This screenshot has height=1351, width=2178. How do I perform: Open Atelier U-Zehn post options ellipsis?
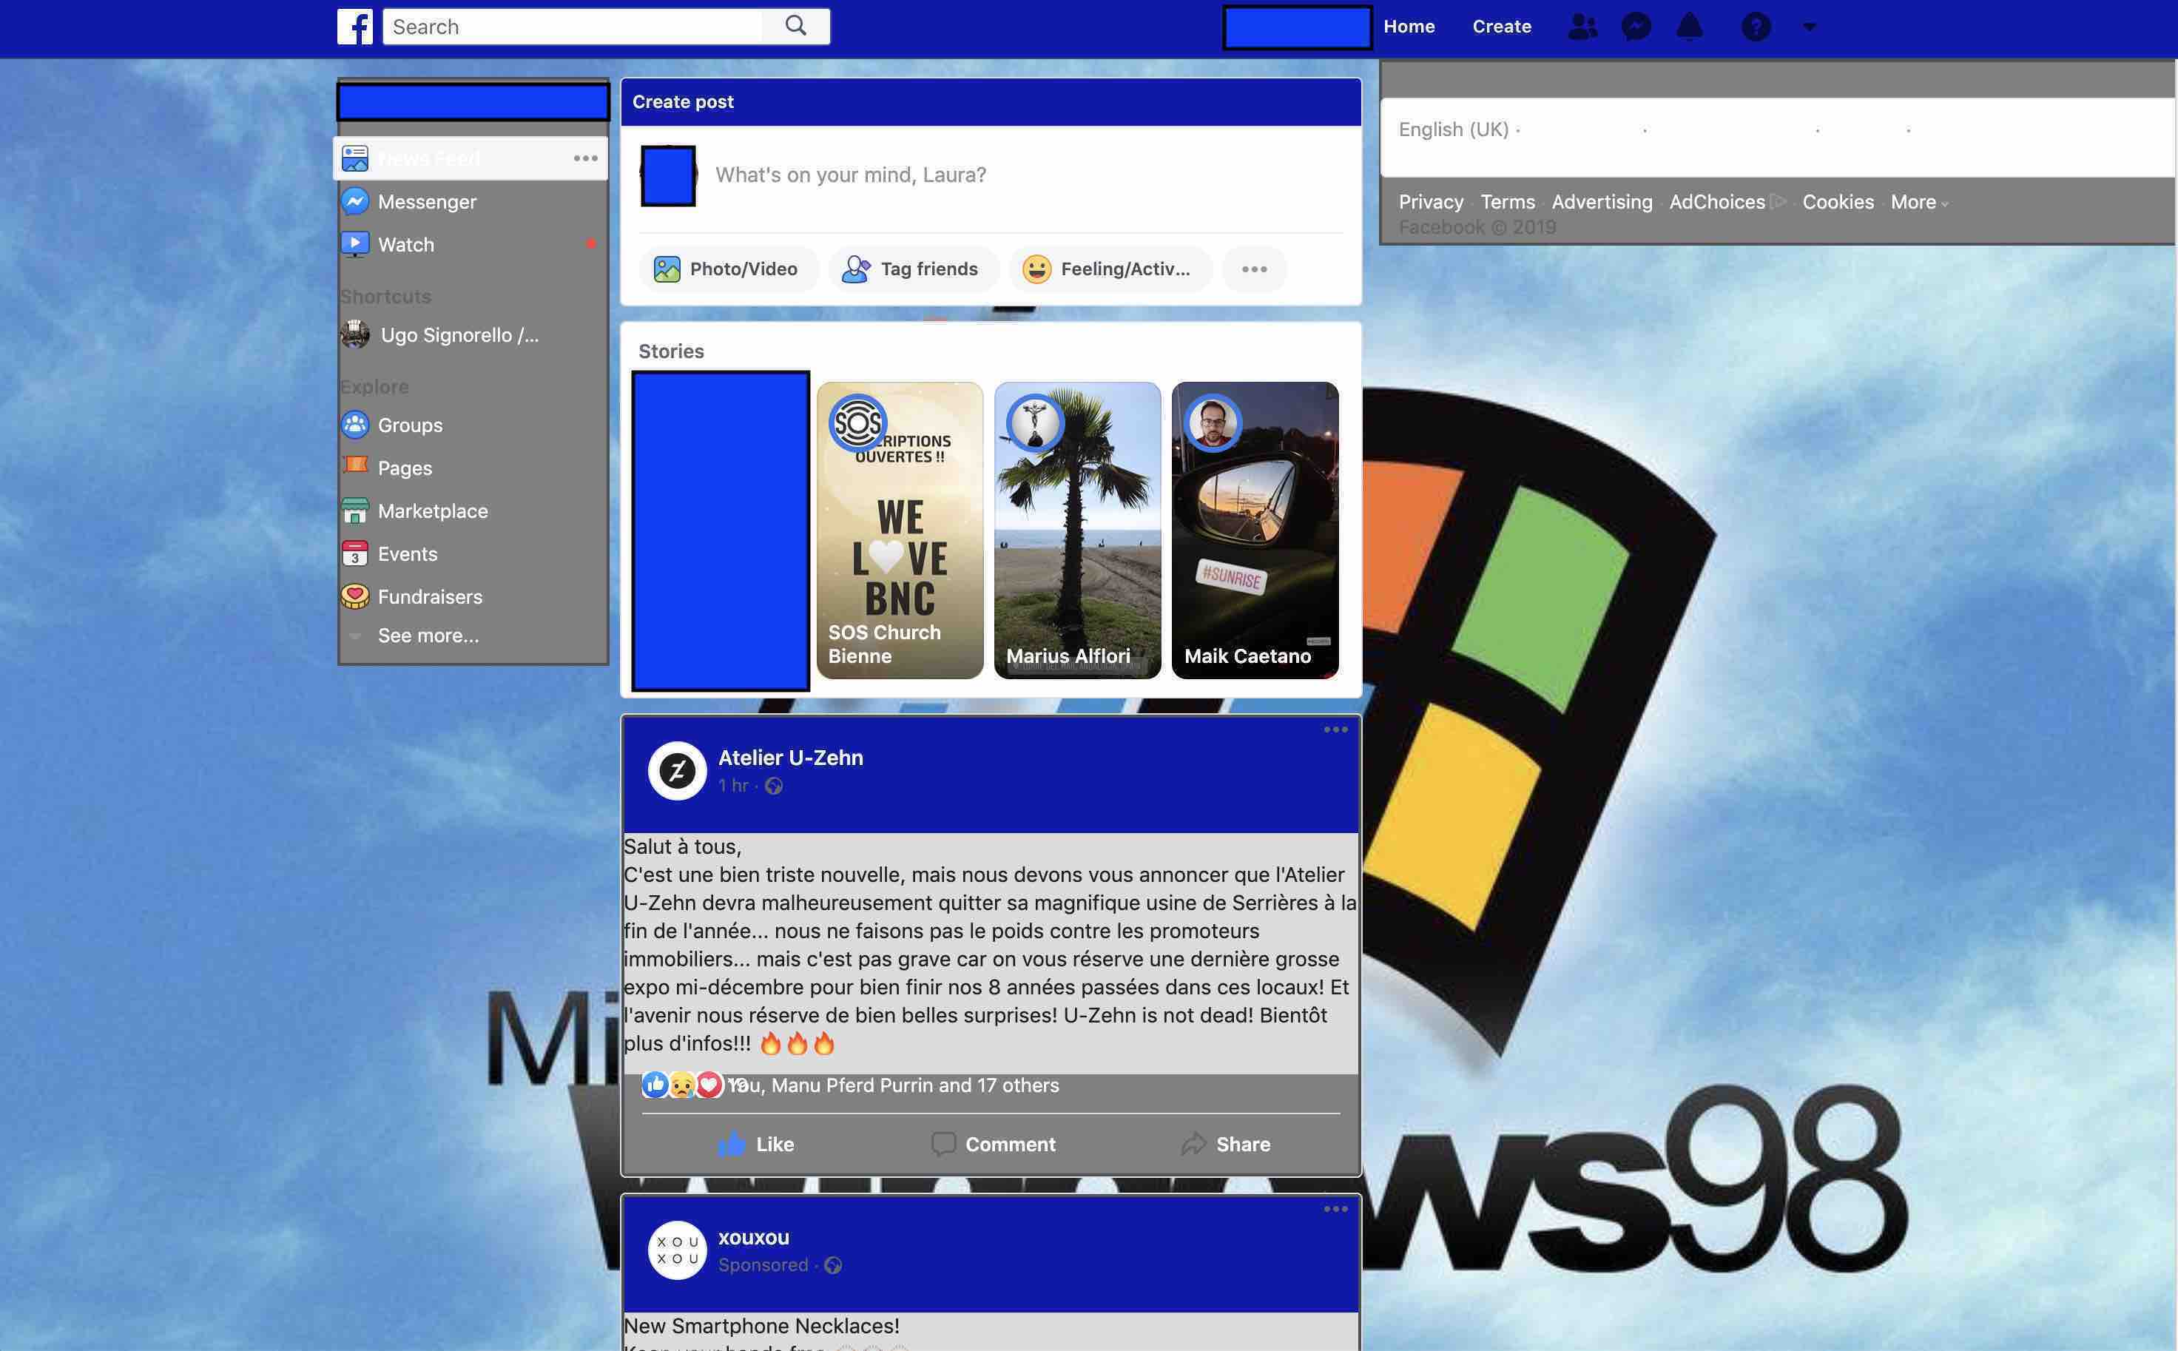click(1335, 730)
